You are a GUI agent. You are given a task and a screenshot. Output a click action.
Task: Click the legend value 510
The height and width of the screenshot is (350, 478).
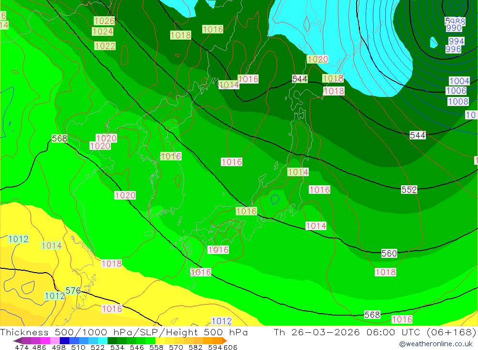click(x=78, y=347)
